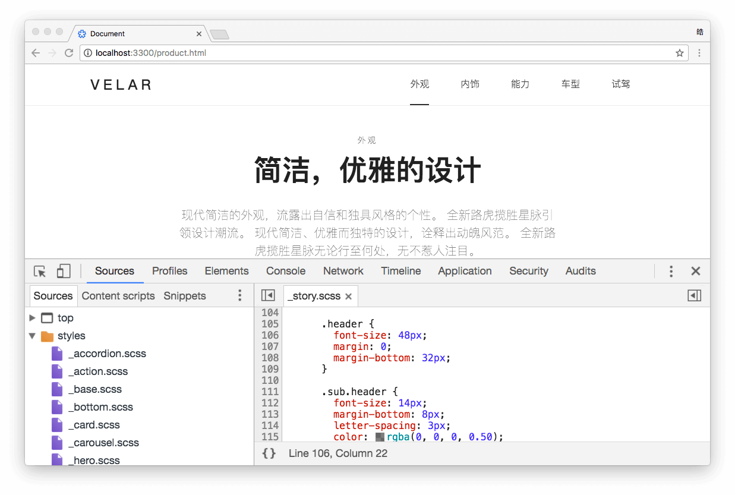This screenshot has width=735, height=495.
Task: Close the _story.scss editor tab
Action: point(349,296)
